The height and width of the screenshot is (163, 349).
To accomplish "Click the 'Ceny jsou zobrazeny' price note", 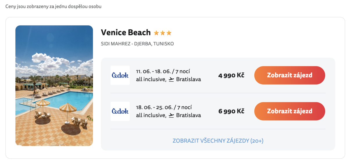I will pyautogui.click(x=54, y=6).
